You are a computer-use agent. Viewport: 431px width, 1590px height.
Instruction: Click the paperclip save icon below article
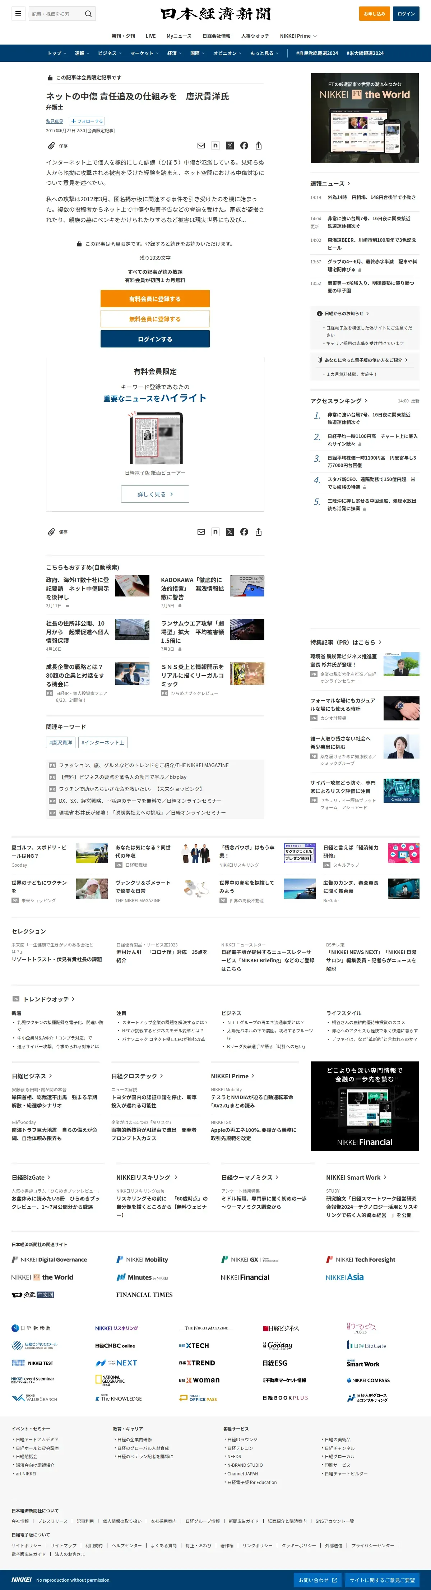point(51,531)
